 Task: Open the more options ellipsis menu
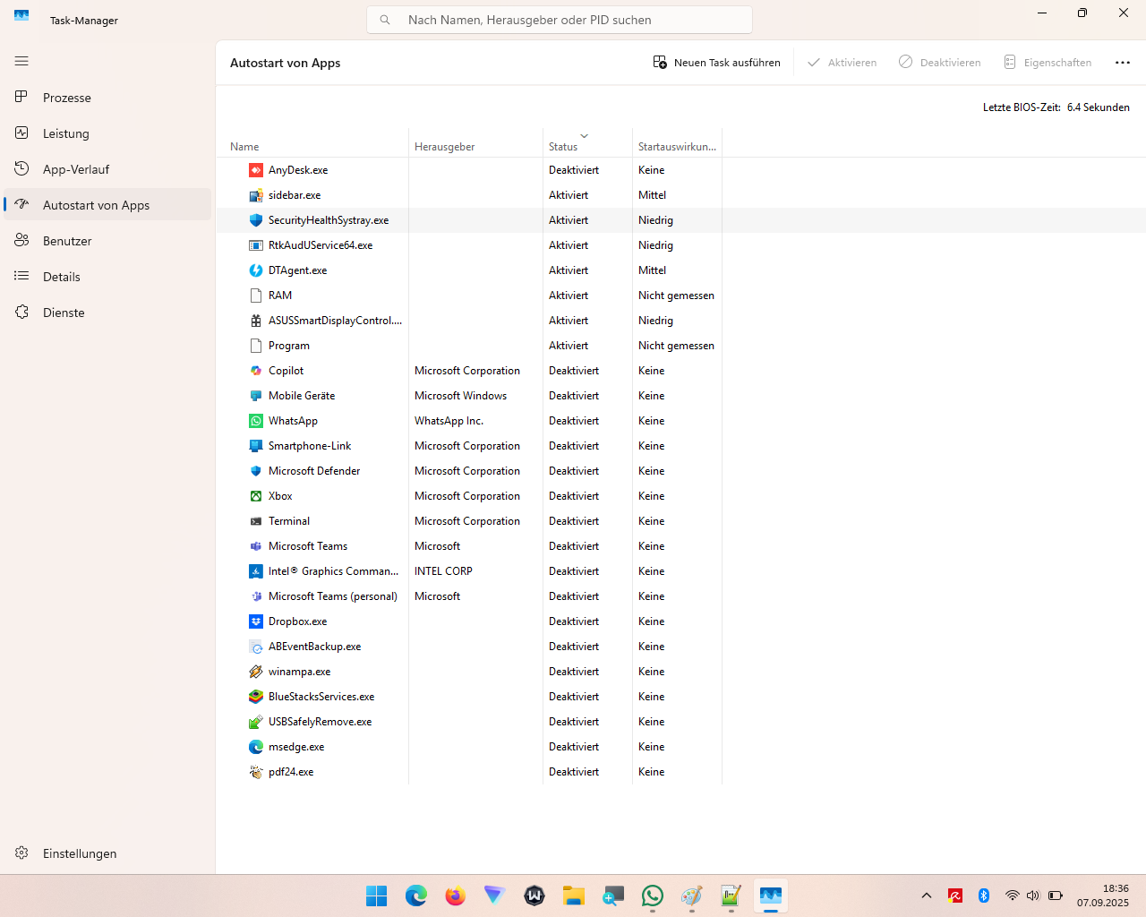tap(1123, 63)
